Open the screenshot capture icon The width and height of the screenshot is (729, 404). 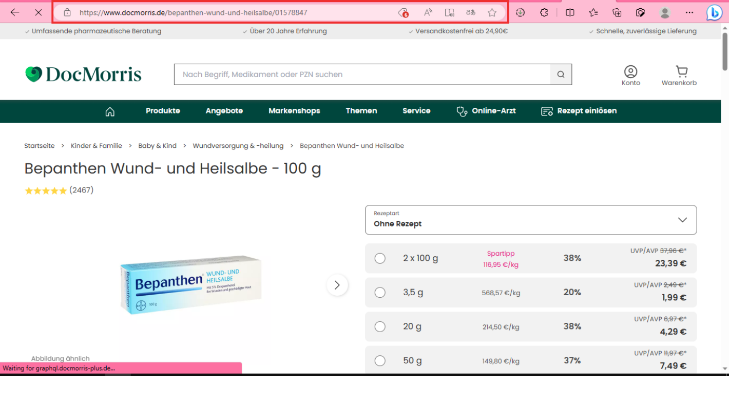640,12
